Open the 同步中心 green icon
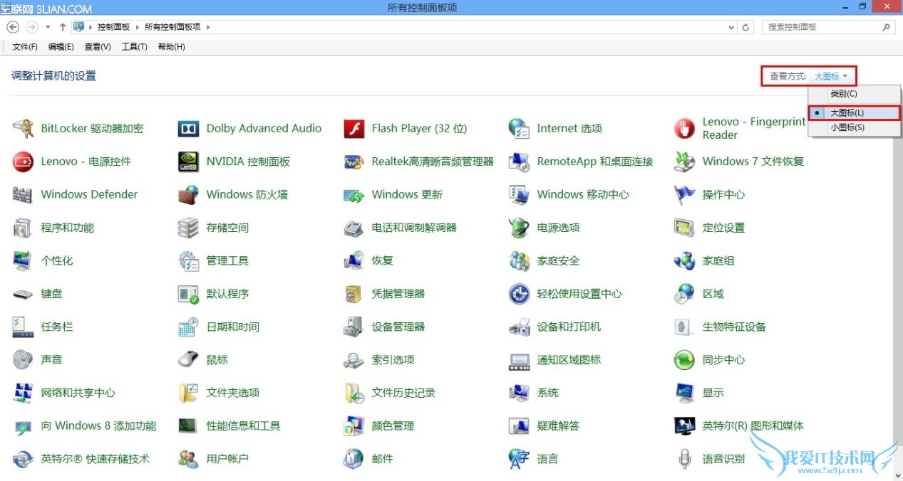The width and height of the screenshot is (903, 481). tap(684, 360)
